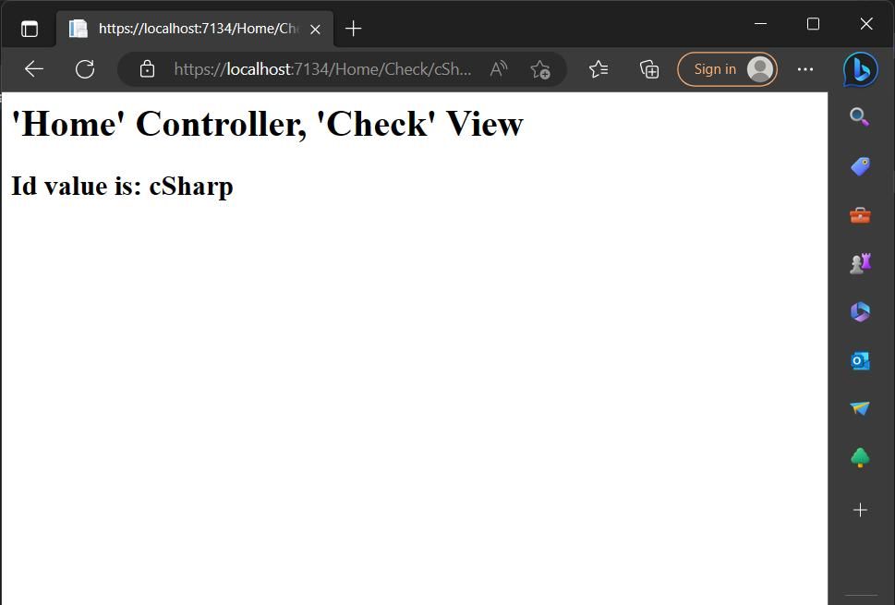The height and width of the screenshot is (605, 895).
Task: Start Read Aloud for this page
Action: [x=498, y=68]
